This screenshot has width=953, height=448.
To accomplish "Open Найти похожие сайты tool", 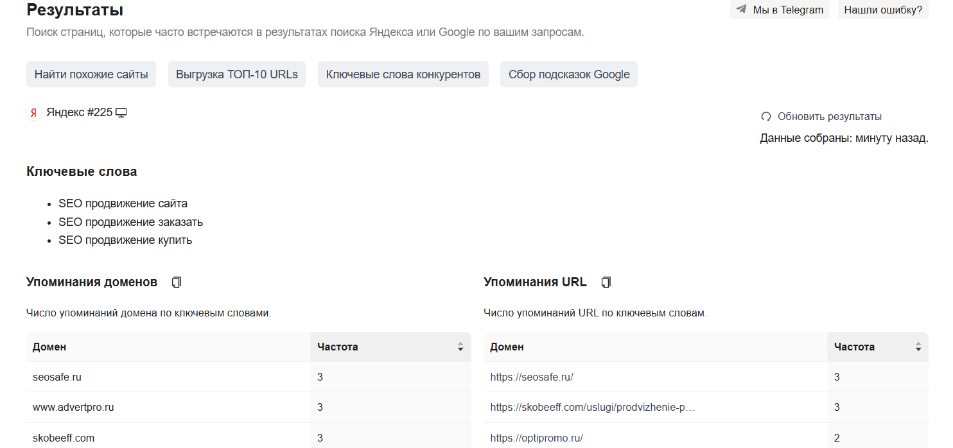I will 91,74.
